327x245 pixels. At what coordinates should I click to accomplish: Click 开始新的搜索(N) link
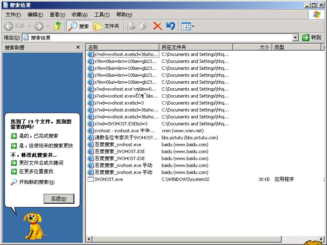37,182
